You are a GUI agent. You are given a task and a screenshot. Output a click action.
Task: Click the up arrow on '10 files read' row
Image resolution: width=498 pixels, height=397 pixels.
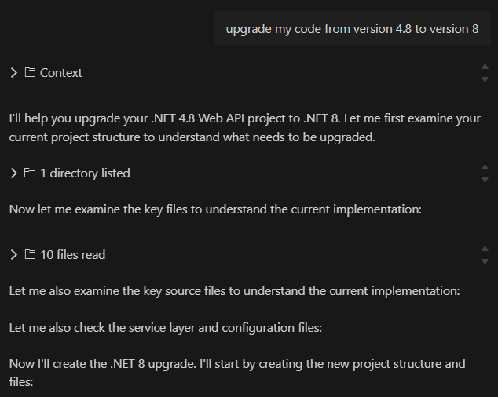485,249
